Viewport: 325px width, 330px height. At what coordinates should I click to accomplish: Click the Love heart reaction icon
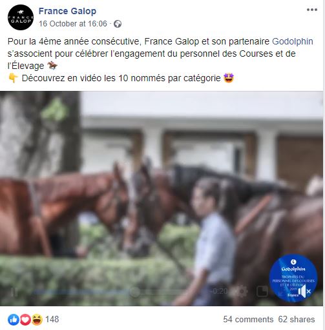point(25,320)
